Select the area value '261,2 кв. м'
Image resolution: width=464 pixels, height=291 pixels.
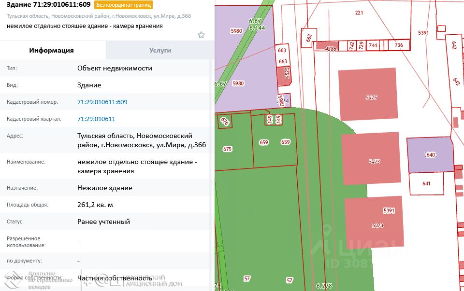point(95,205)
